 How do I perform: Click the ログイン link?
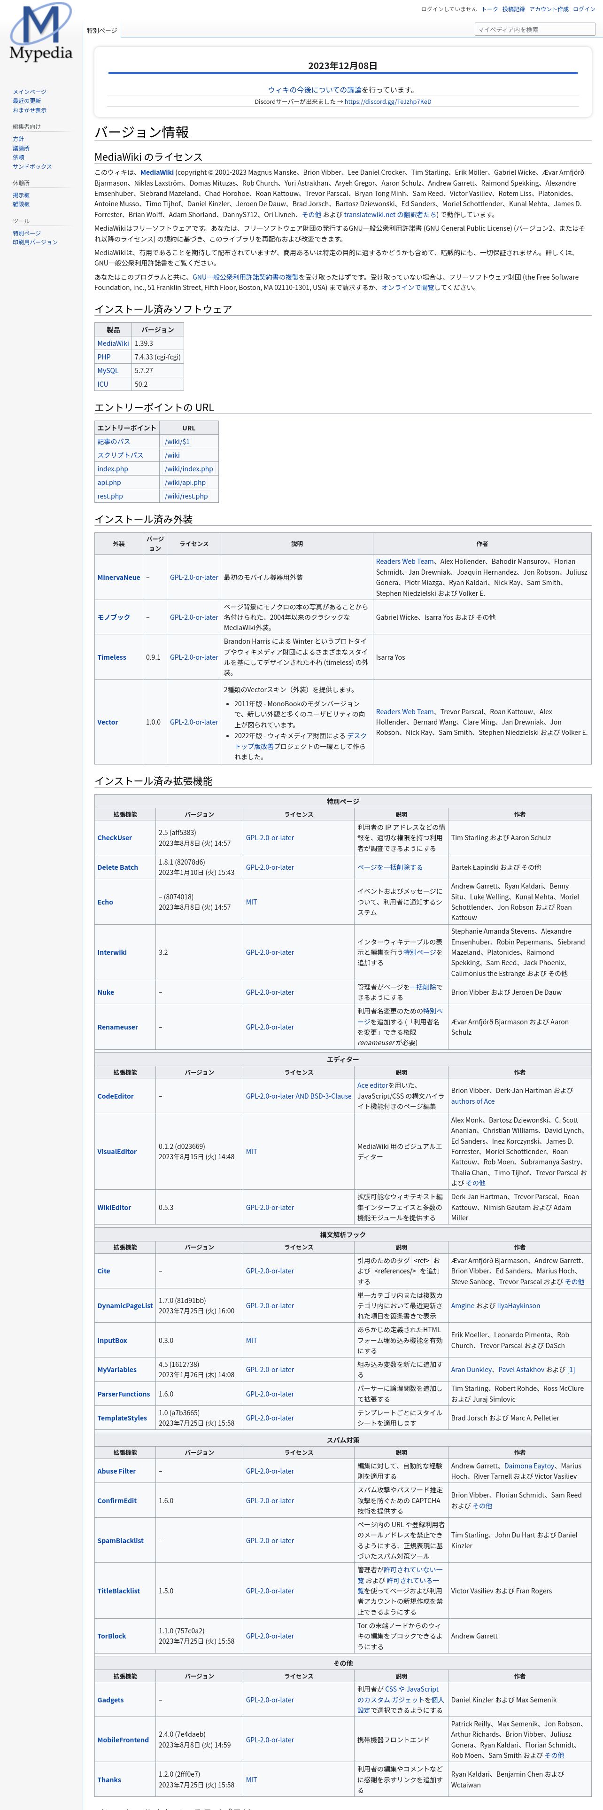[x=584, y=9]
